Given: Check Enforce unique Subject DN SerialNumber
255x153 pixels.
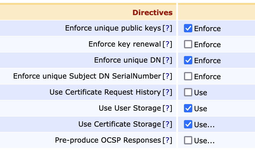Looking at the screenshot, I should coord(188,76).
